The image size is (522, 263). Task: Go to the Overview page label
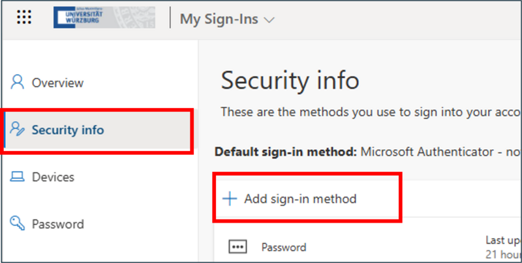(57, 83)
